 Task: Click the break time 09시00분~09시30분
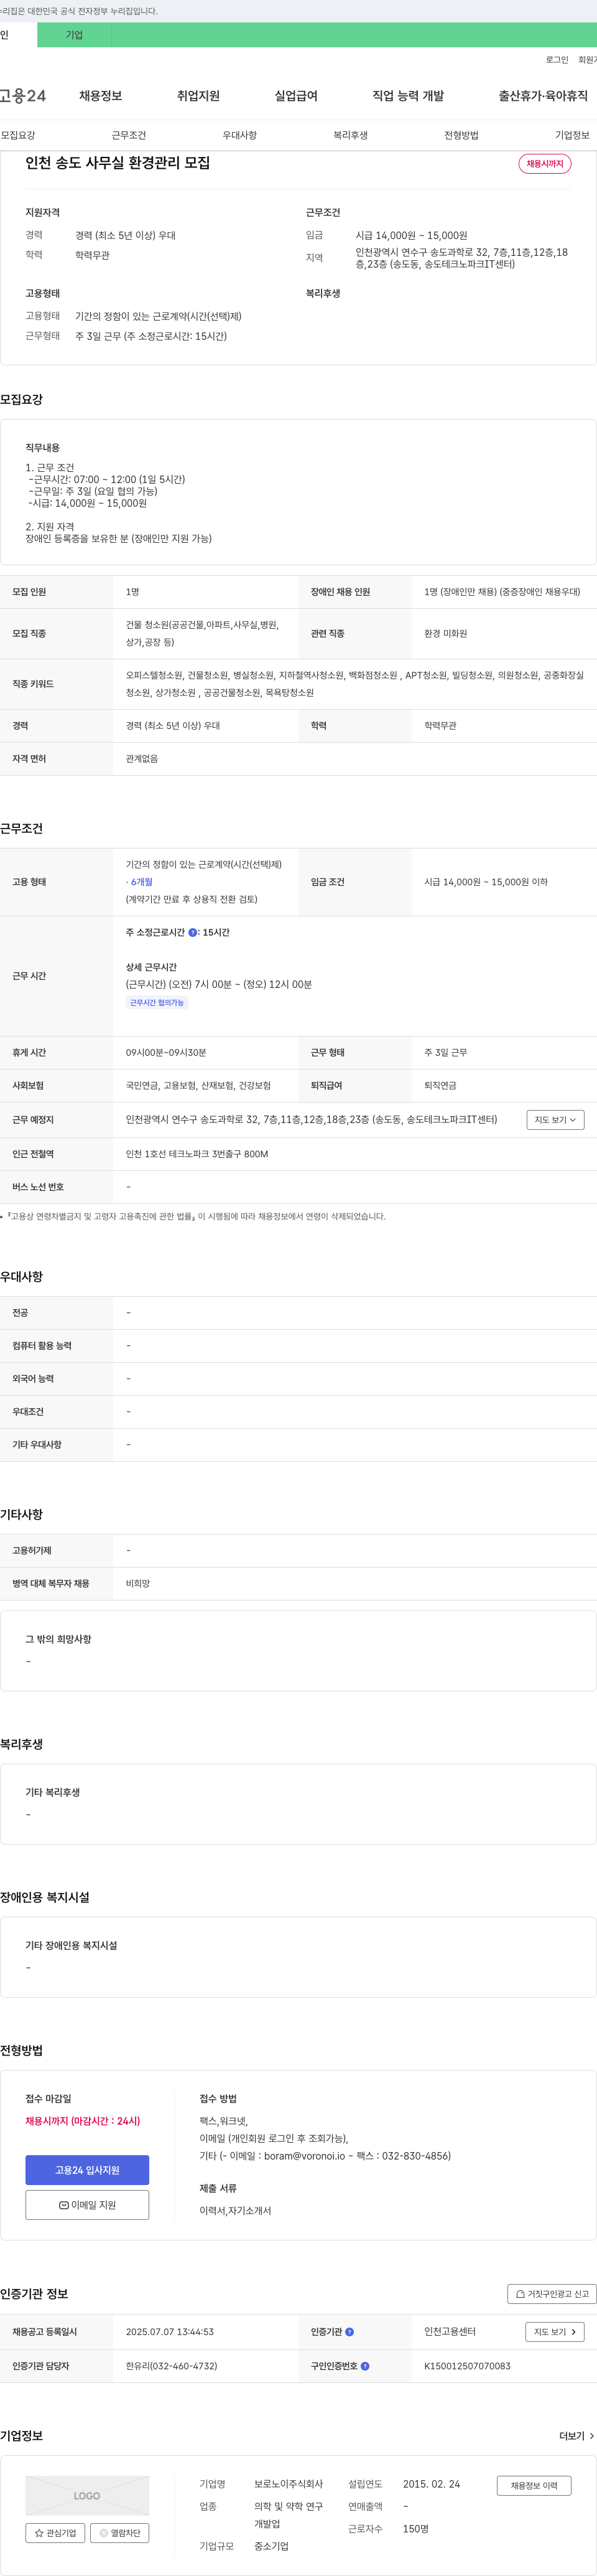165,1053
